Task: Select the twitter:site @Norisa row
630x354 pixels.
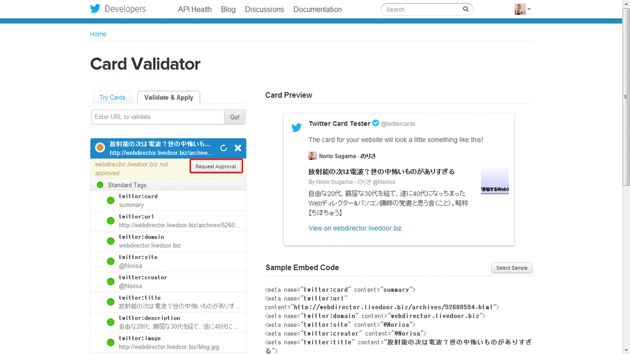Action: 168,261
